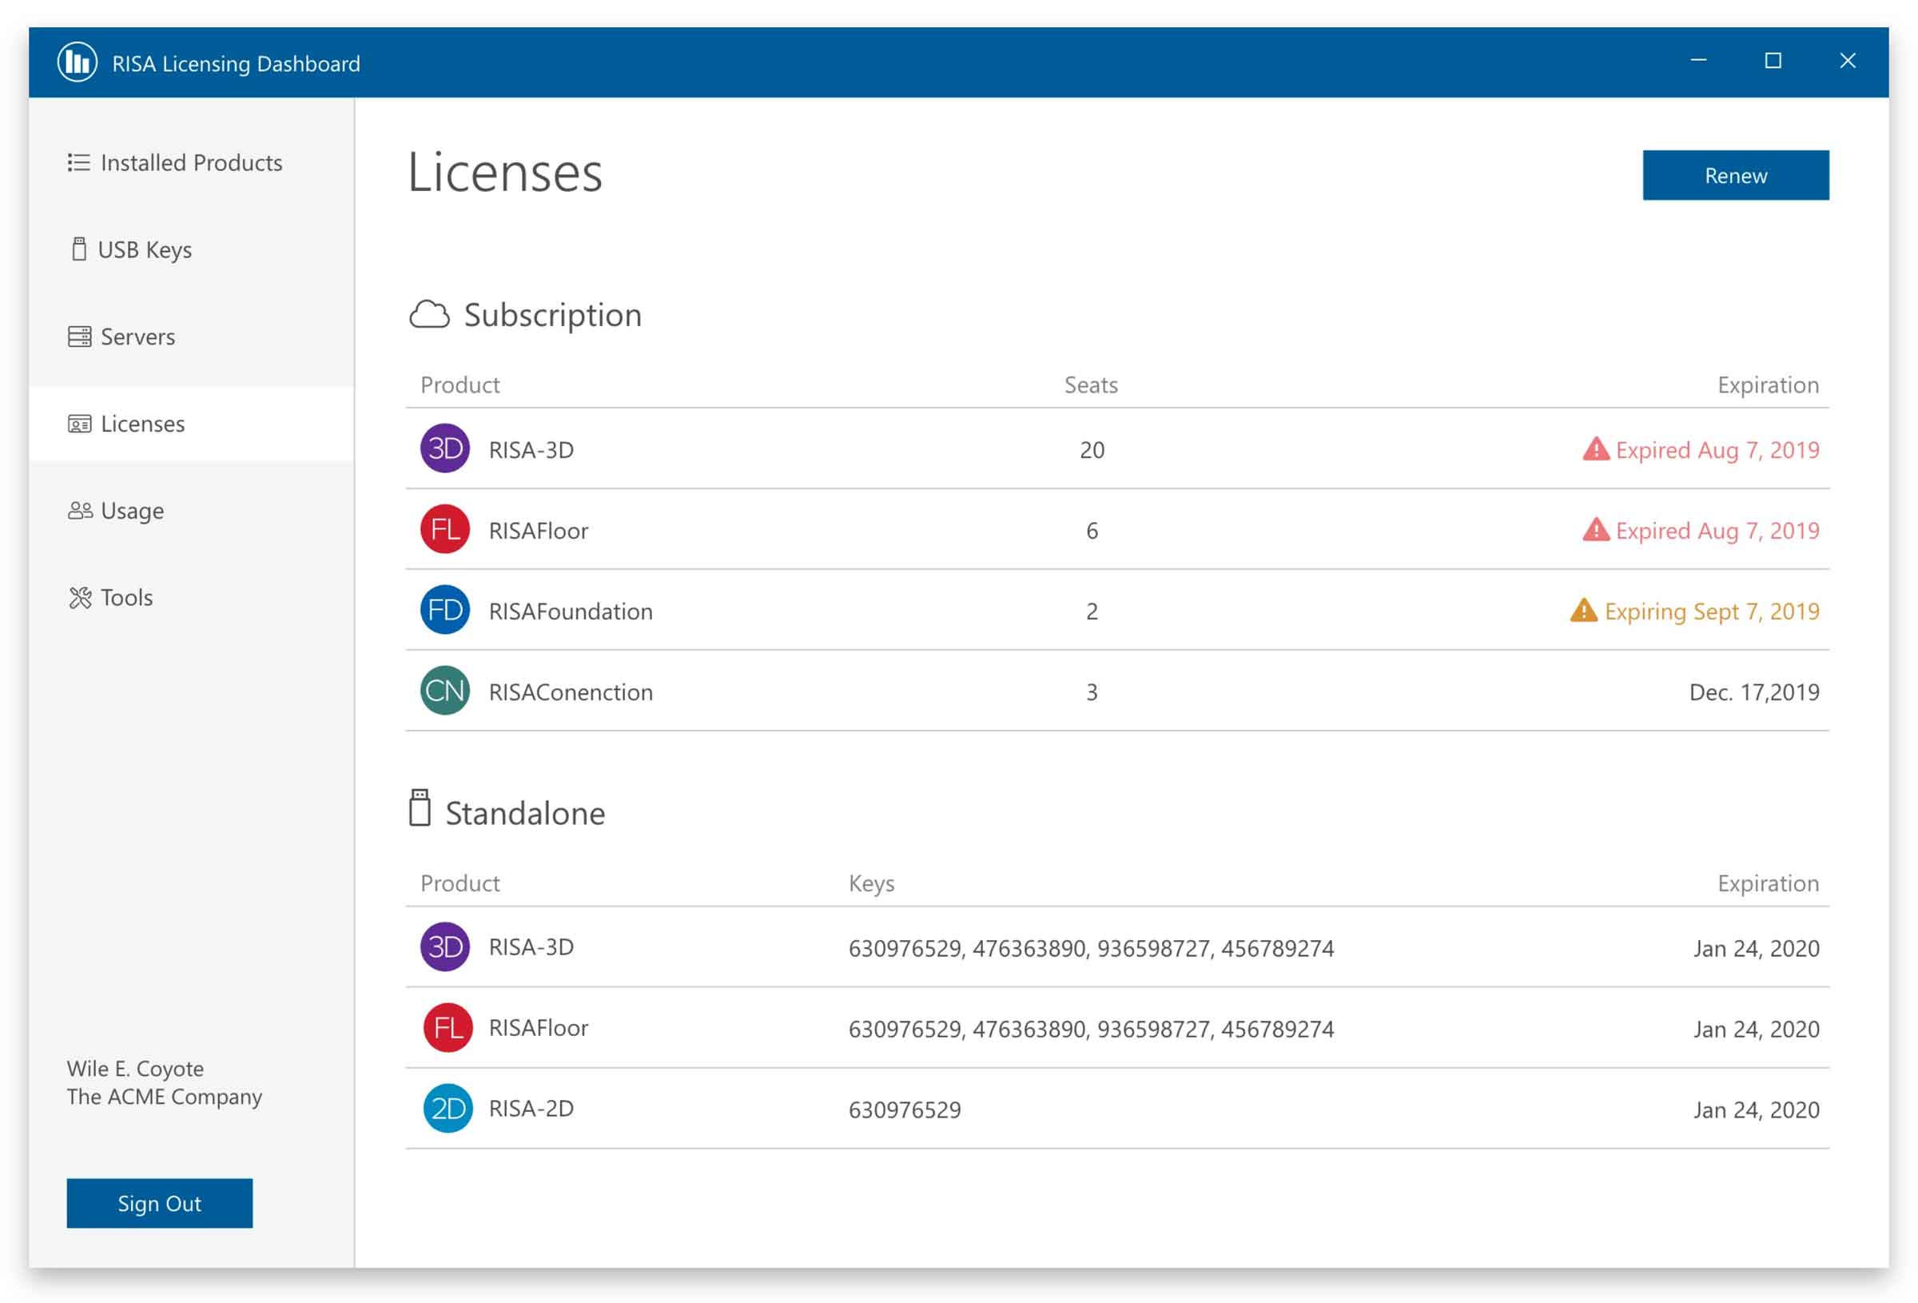
Task: Click the Expiring Sept 7, 2019 text
Action: pos(1712,612)
